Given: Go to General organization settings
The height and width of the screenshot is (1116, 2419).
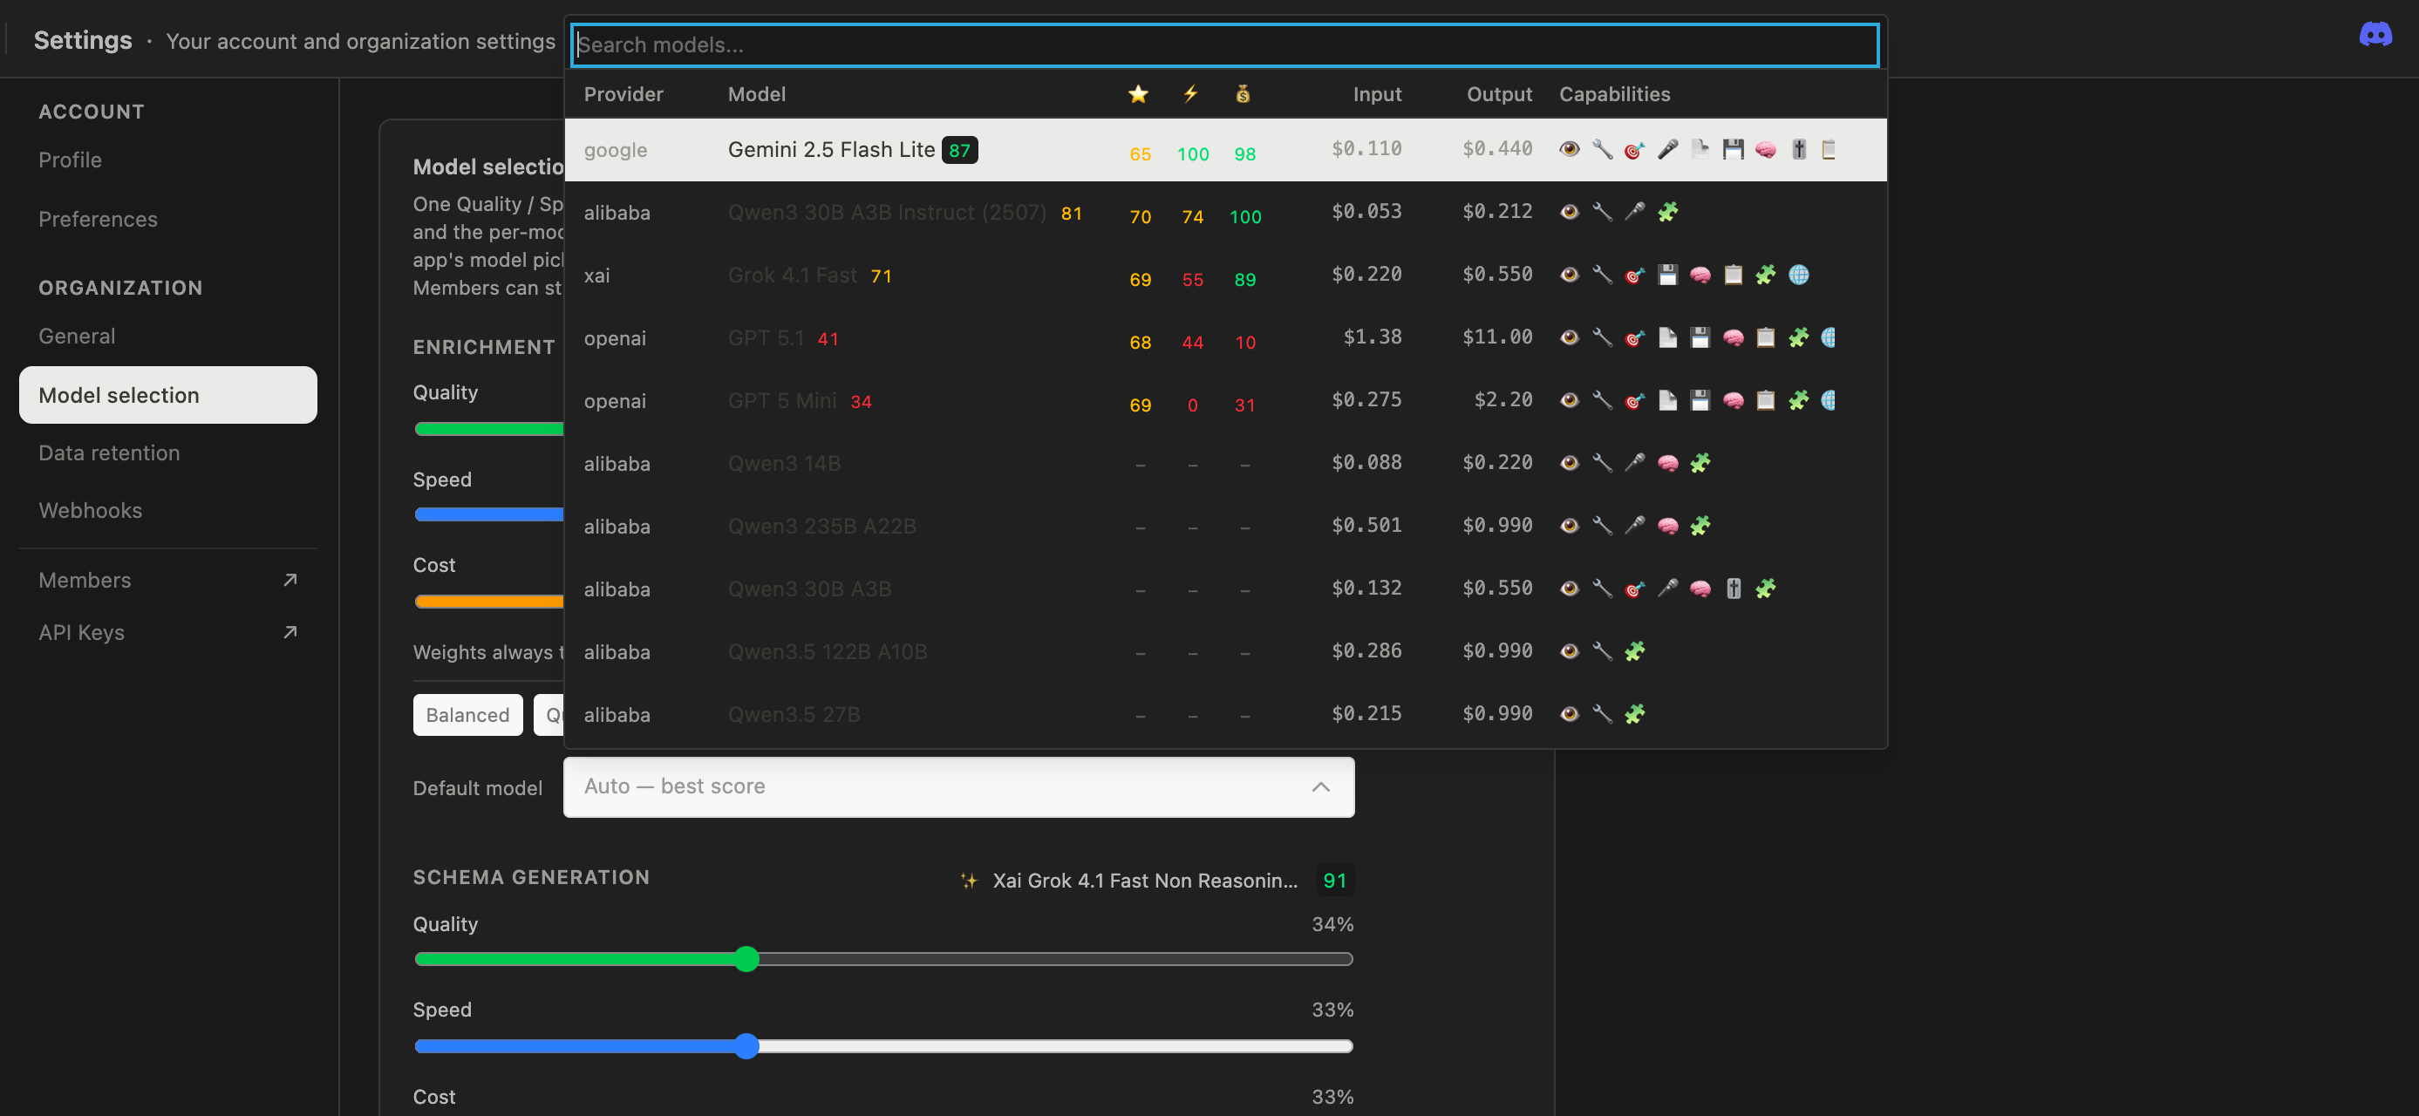Looking at the screenshot, I should [x=77, y=336].
